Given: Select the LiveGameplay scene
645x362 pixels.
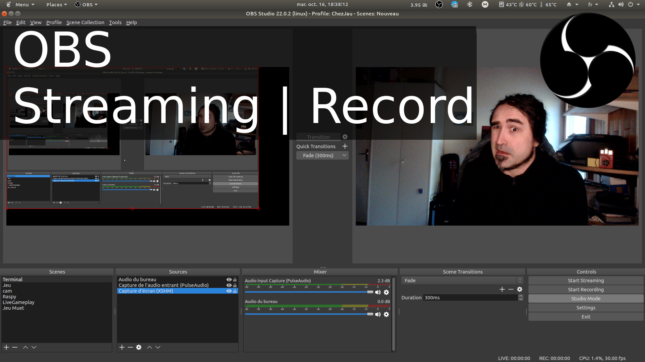Looking at the screenshot, I should pyautogui.click(x=56, y=302).
